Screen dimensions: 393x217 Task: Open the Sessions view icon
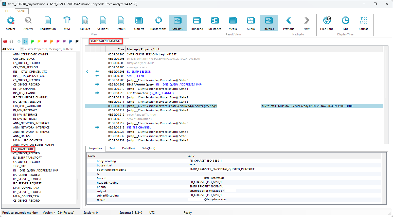(103, 23)
